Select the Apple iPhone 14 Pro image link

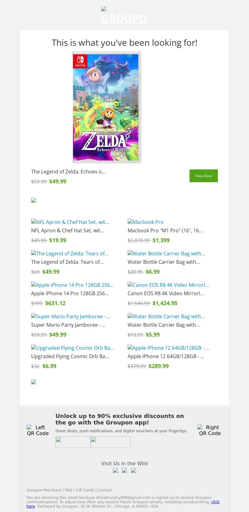tap(72, 285)
